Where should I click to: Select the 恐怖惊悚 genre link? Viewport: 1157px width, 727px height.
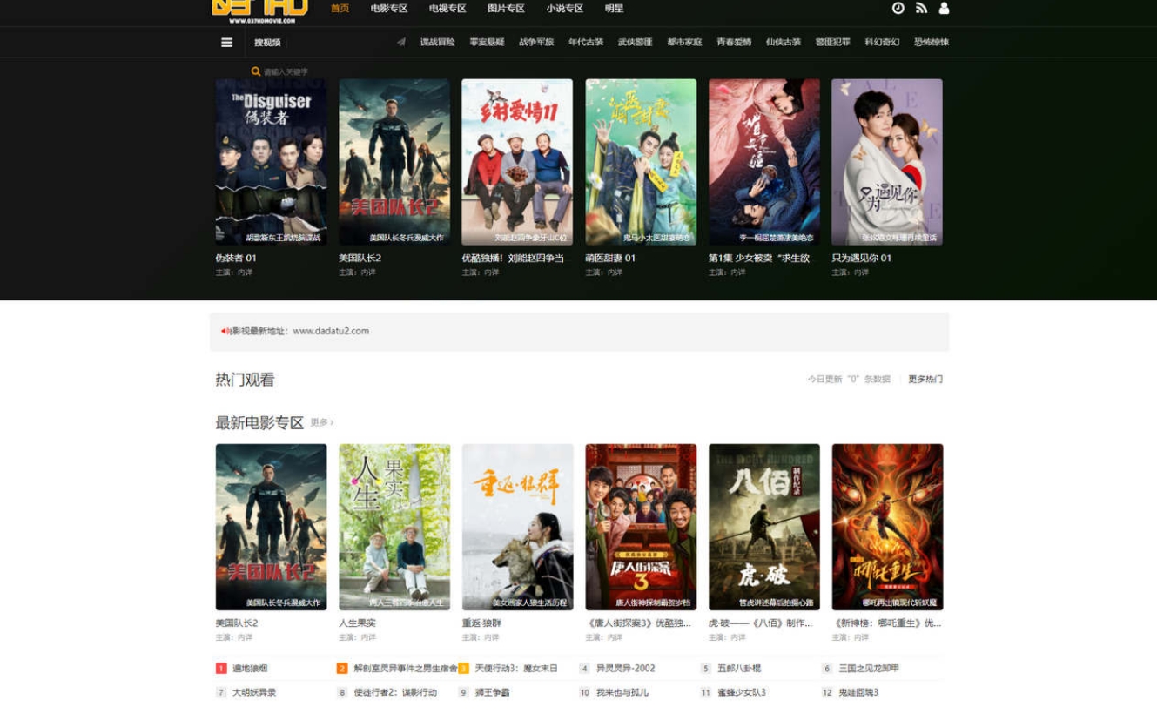(x=932, y=42)
